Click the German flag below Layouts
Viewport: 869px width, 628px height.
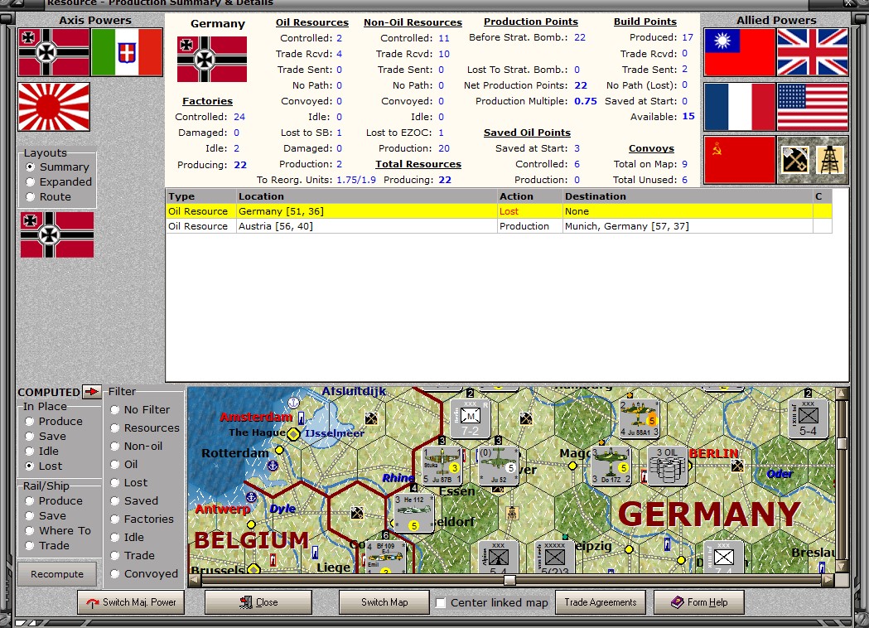[x=57, y=235]
